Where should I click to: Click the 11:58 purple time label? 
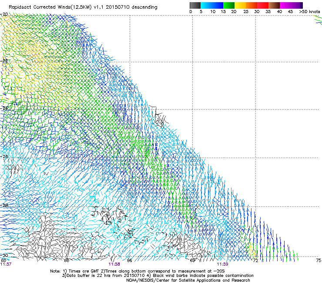(x=114, y=264)
